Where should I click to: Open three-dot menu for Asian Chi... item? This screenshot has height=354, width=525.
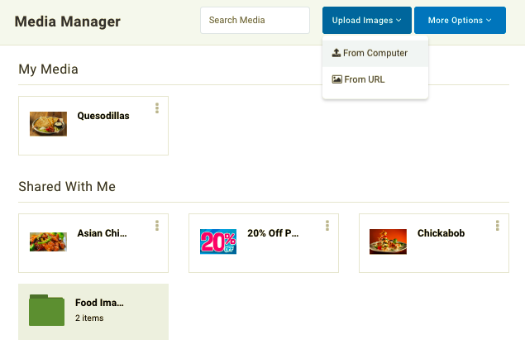click(157, 226)
